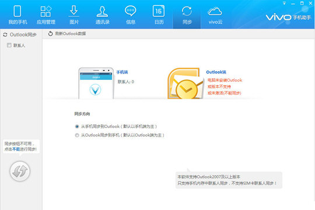
Task: Click the 联系人: 0 contact count text
Action: pos(126,82)
